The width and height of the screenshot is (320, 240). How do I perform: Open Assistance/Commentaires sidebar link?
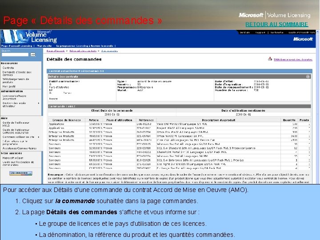(x=20, y=148)
